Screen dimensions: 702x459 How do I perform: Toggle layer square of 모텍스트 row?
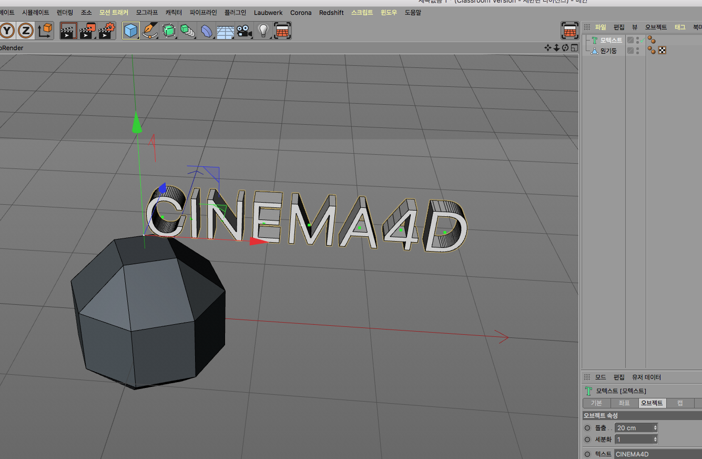click(x=630, y=40)
